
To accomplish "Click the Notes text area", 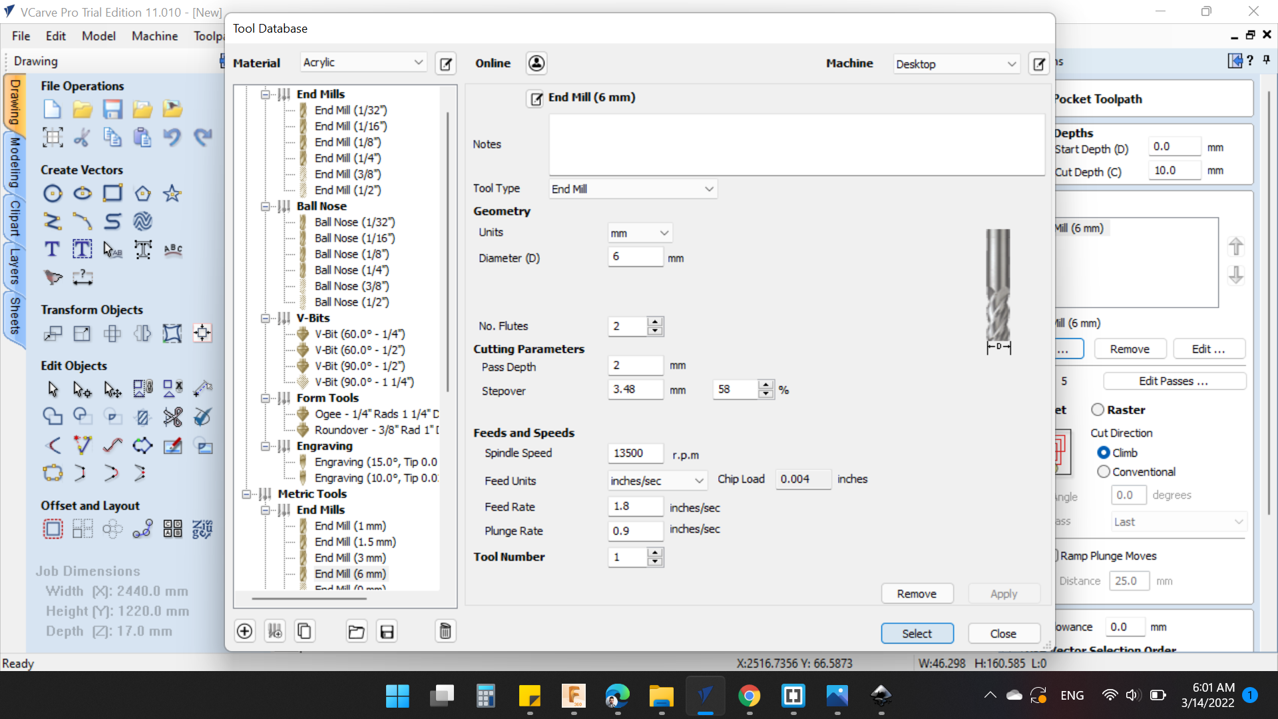I will click(x=797, y=144).
